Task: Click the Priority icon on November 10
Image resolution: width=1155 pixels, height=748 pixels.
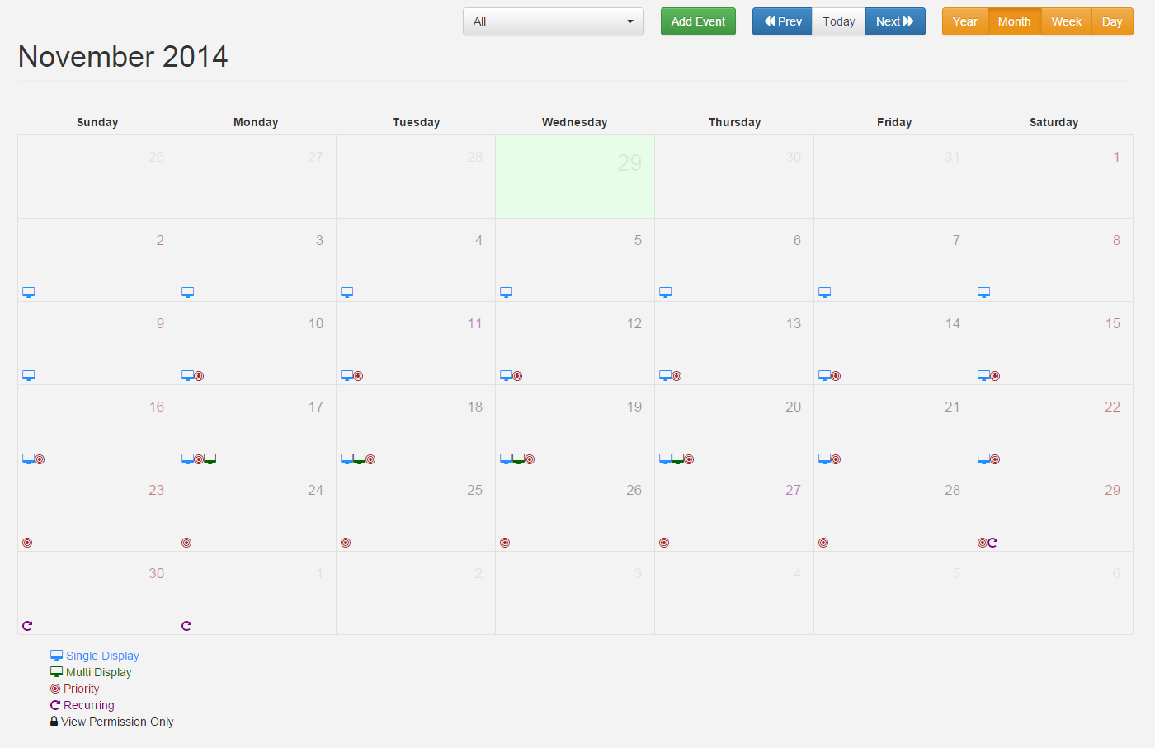Action: tap(198, 375)
